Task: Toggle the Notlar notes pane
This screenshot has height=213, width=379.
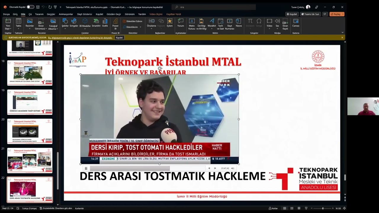Action: (273, 208)
